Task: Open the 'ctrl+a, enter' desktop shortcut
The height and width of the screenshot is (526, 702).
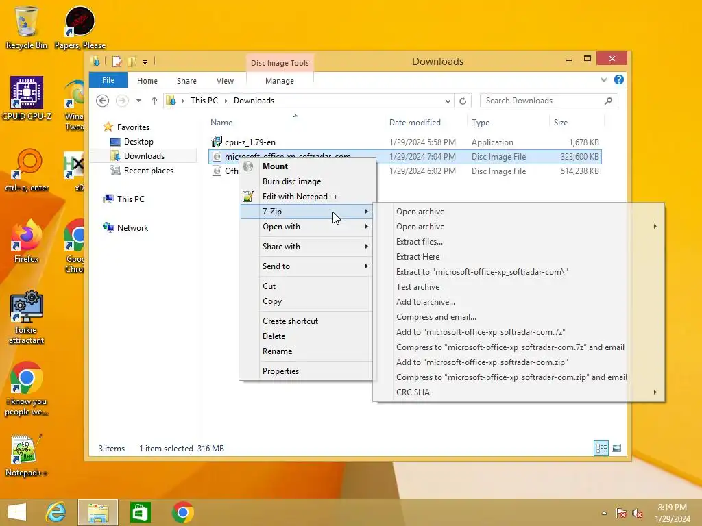Action: (x=27, y=170)
